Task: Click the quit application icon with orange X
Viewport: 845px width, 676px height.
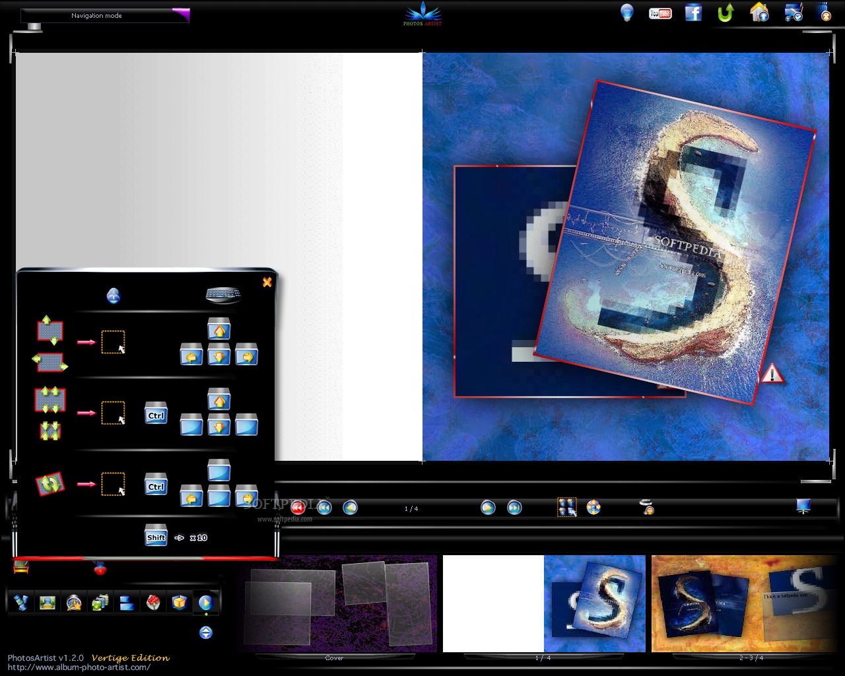Action: [x=825, y=13]
